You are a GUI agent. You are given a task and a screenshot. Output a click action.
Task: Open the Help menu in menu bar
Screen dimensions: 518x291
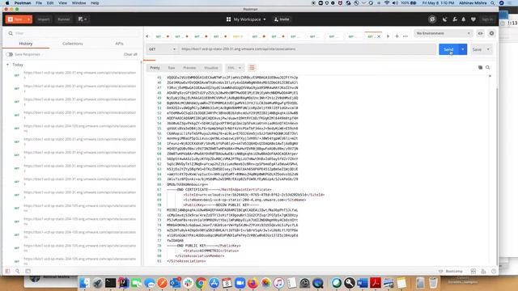95,3
